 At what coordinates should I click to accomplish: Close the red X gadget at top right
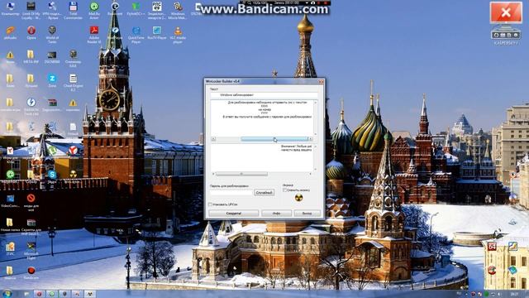[x=506, y=13]
